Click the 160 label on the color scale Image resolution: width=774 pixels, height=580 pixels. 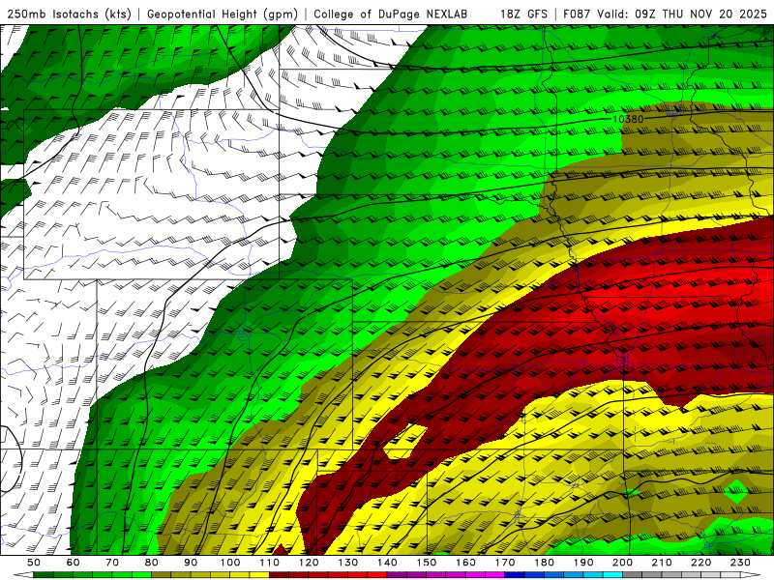point(466,563)
